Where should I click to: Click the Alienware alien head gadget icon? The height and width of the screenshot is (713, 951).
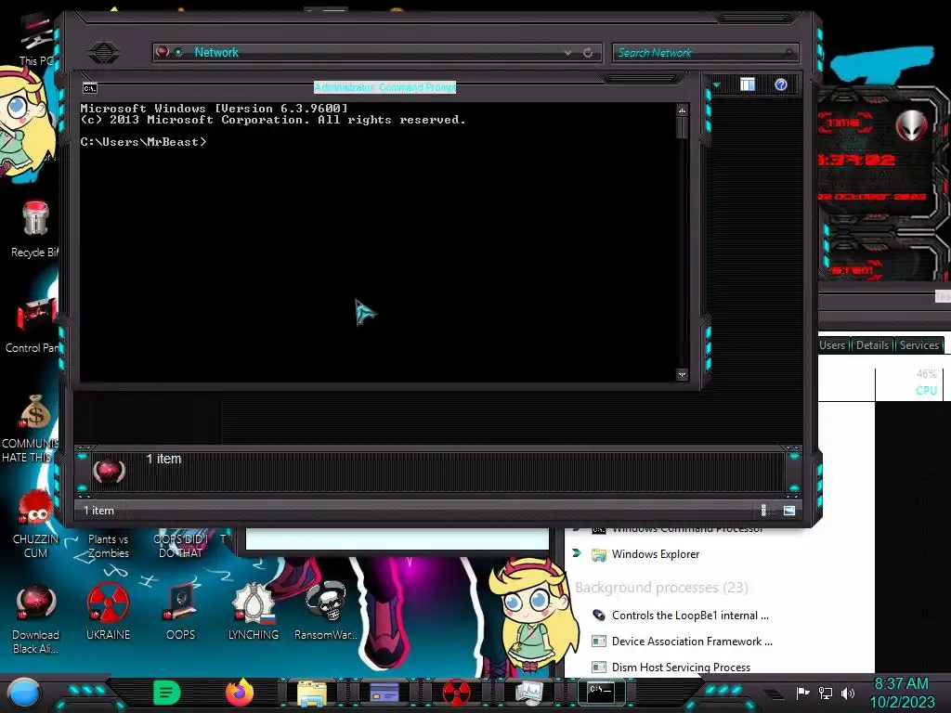click(x=911, y=125)
